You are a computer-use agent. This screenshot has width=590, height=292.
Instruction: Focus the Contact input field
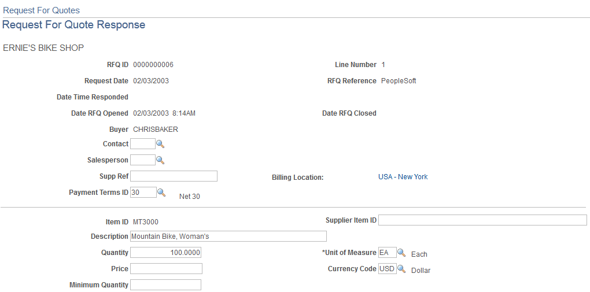click(x=143, y=144)
